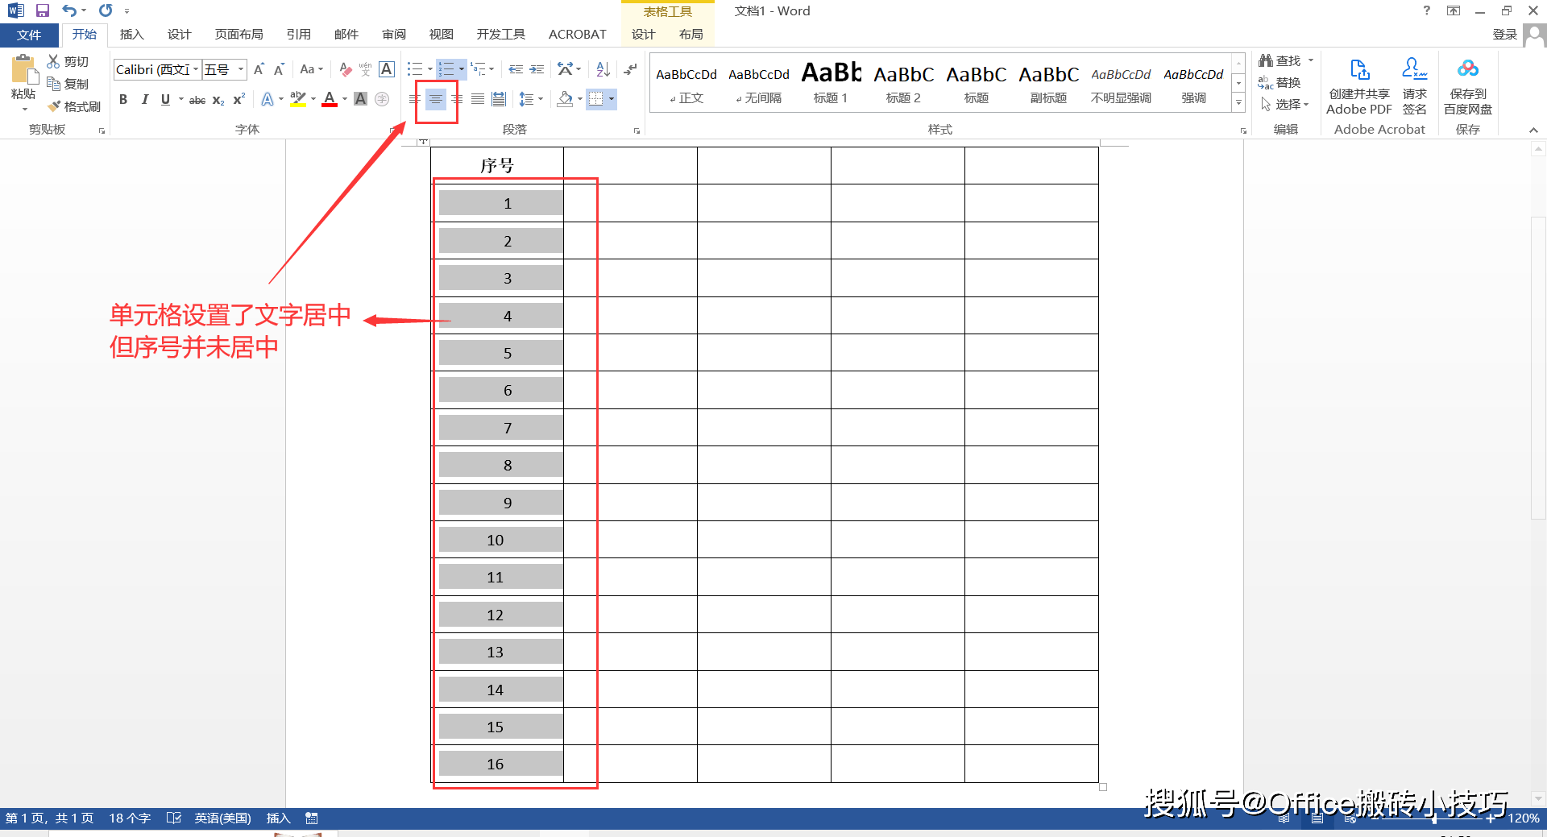Viewport: 1547px width, 837px height.
Task: Click the Character Border icon
Action: click(x=387, y=69)
